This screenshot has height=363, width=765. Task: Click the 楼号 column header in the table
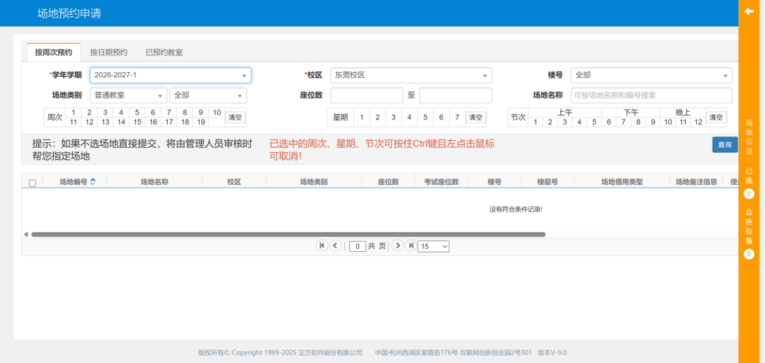point(494,182)
